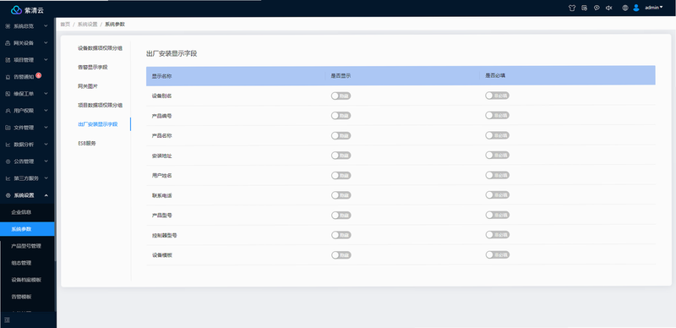Toggle 是否必填 switch for 联系电话
The height and width of the screenshot is (328, 676).
tap(497, 195)
